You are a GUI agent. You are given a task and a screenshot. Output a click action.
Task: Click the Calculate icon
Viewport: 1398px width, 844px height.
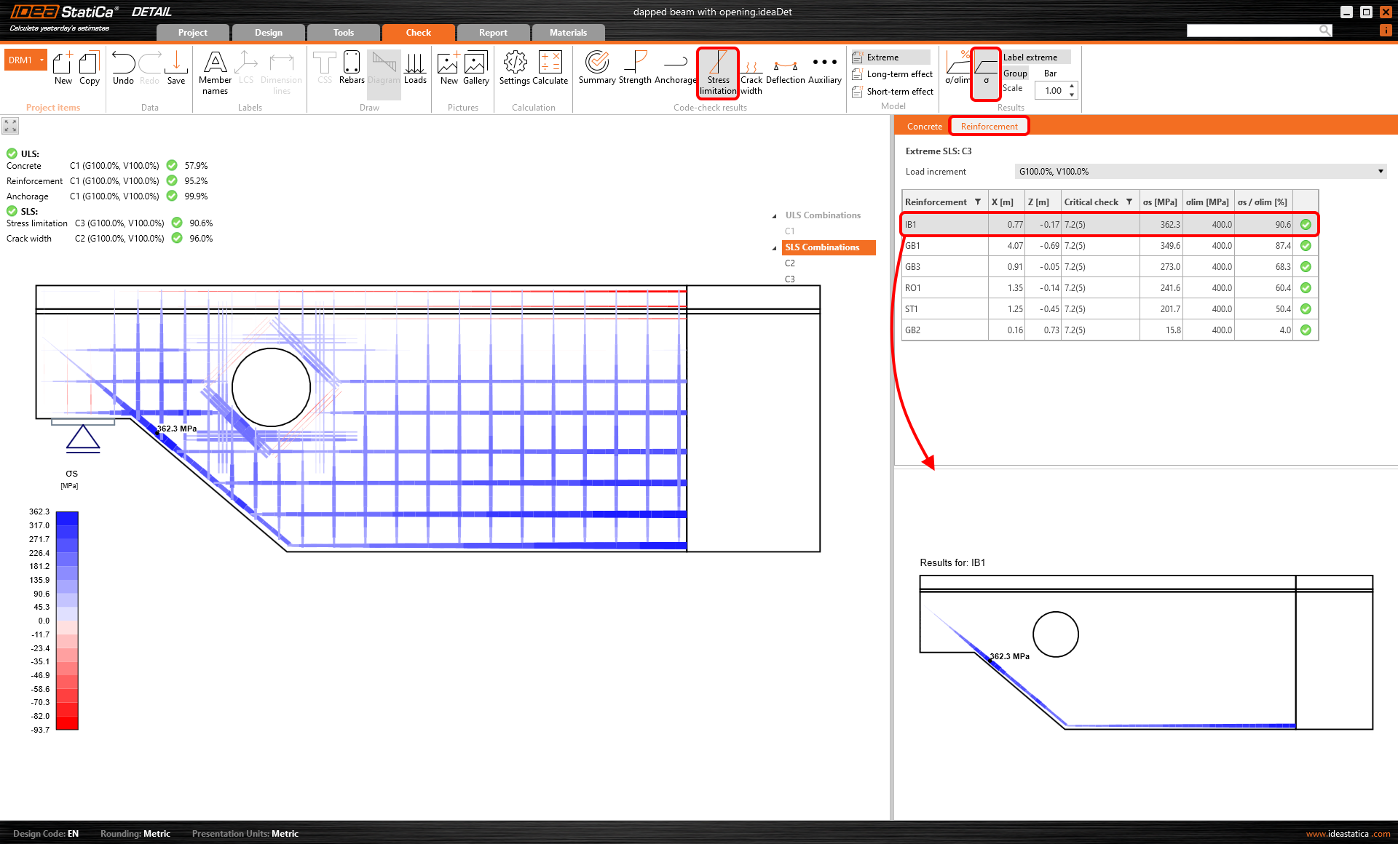point(551,69)
